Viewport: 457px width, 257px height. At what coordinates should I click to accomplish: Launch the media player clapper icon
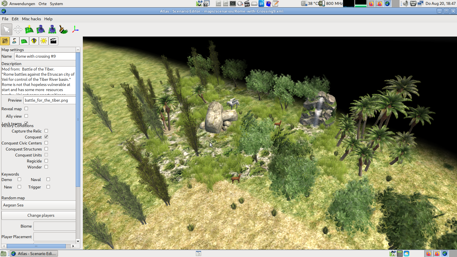tap(247, 3)
